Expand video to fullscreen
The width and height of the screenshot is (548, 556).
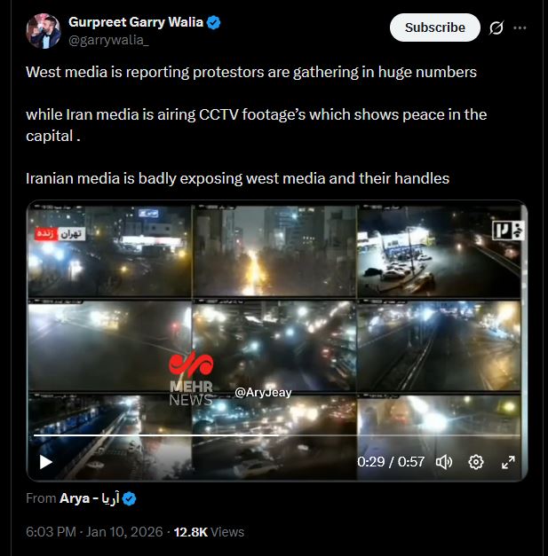point(508,462)
